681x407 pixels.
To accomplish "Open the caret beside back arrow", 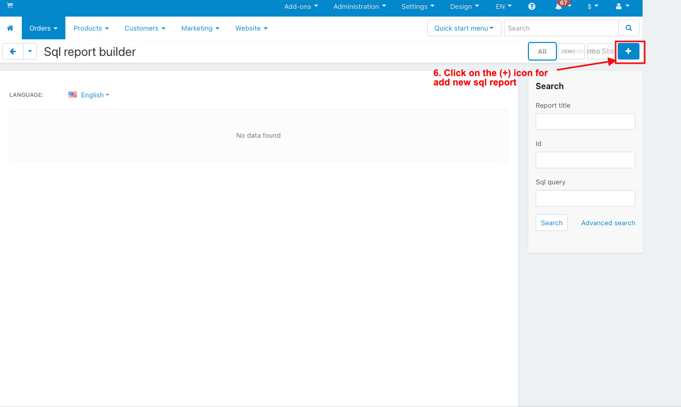I will (30, 51).
